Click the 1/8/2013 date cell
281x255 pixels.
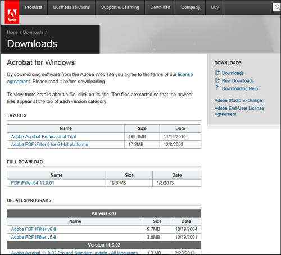click(x=177, y=183)
